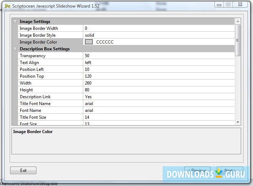This screenshot has height=186, width=253.
Task: Collapse the Description Box Settings group
Action: pyautogui.click(x=15, y=49)
